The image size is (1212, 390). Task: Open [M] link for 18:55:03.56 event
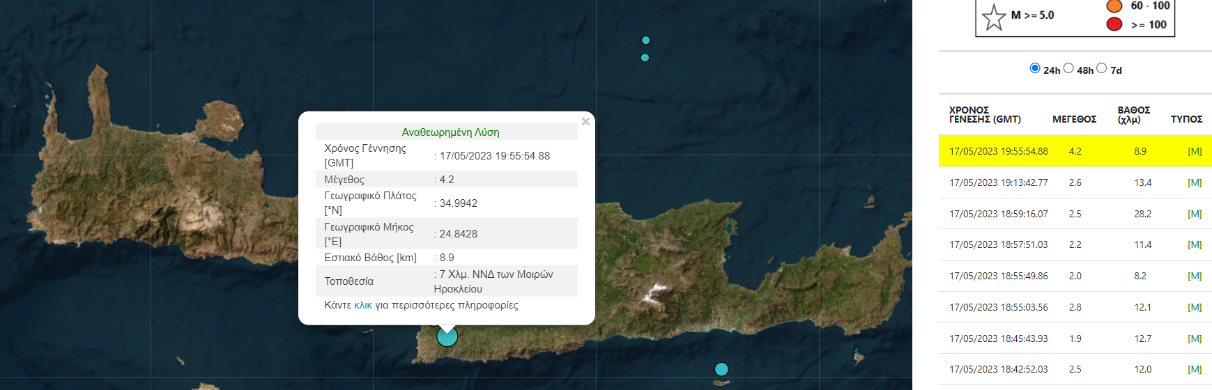1195,307
